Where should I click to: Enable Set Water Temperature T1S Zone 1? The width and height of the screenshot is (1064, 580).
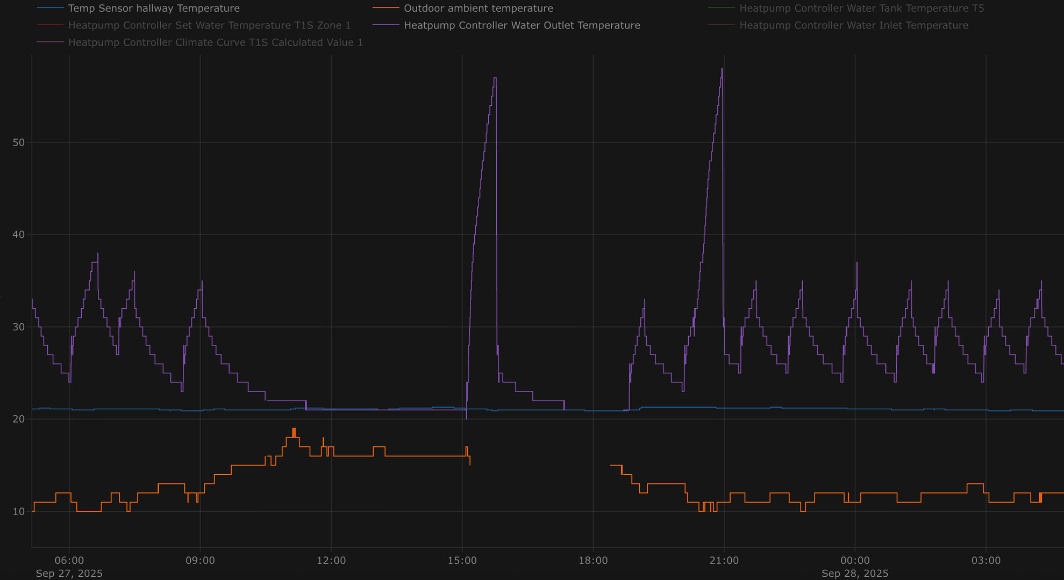[x=209, y=26]
